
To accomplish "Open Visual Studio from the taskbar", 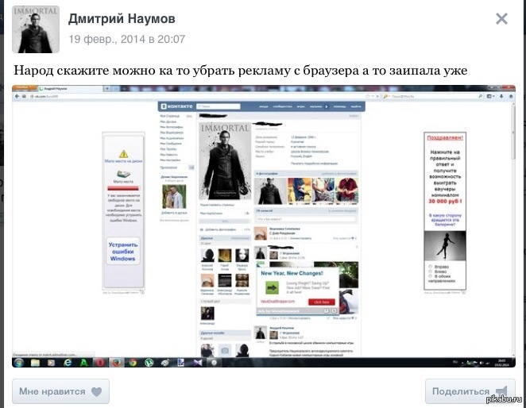I will [198, 362].
